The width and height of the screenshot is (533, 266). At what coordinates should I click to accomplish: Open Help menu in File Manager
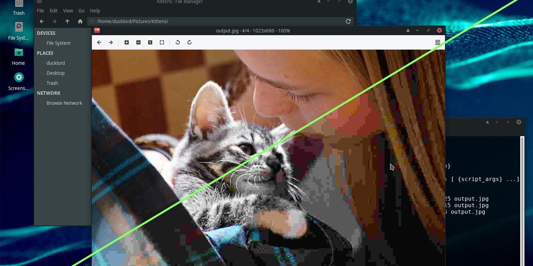[95, 11]
